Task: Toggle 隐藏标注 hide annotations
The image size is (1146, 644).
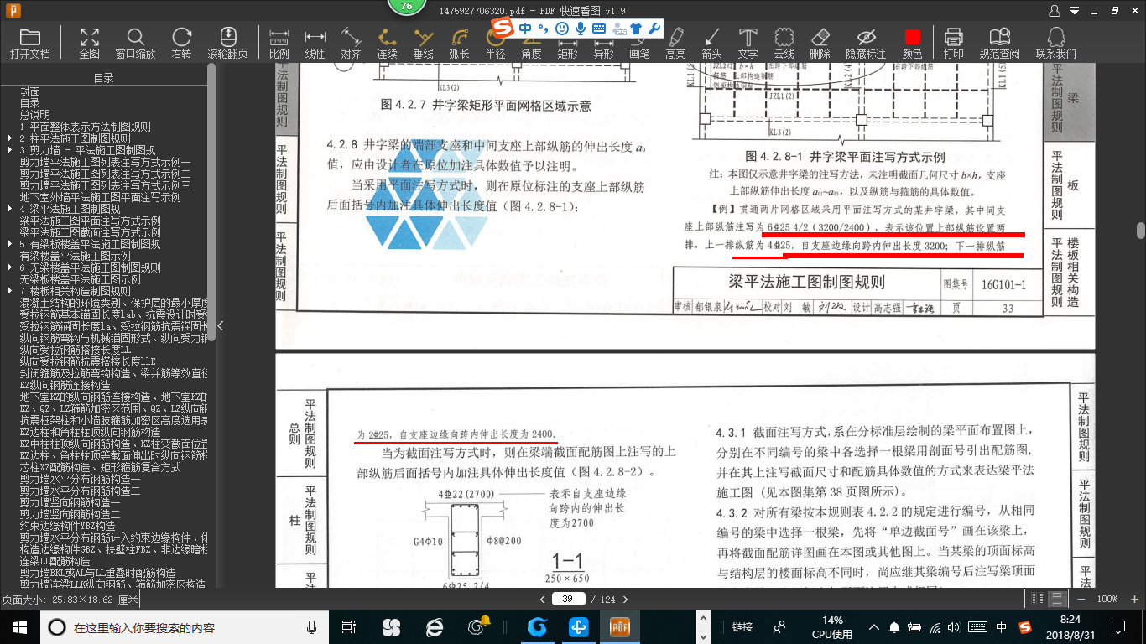Action: pos(865,43)
